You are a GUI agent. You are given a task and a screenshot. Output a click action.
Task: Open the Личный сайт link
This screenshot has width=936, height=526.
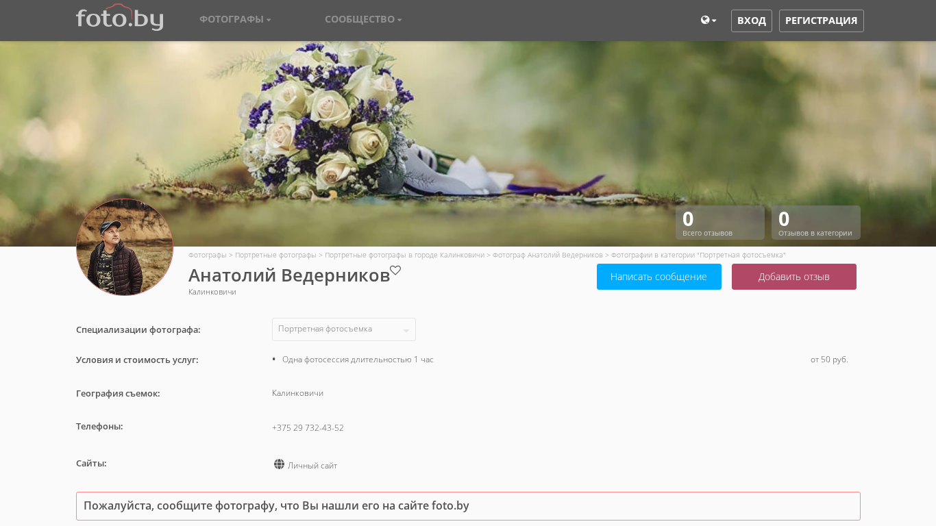coord(312,466)
